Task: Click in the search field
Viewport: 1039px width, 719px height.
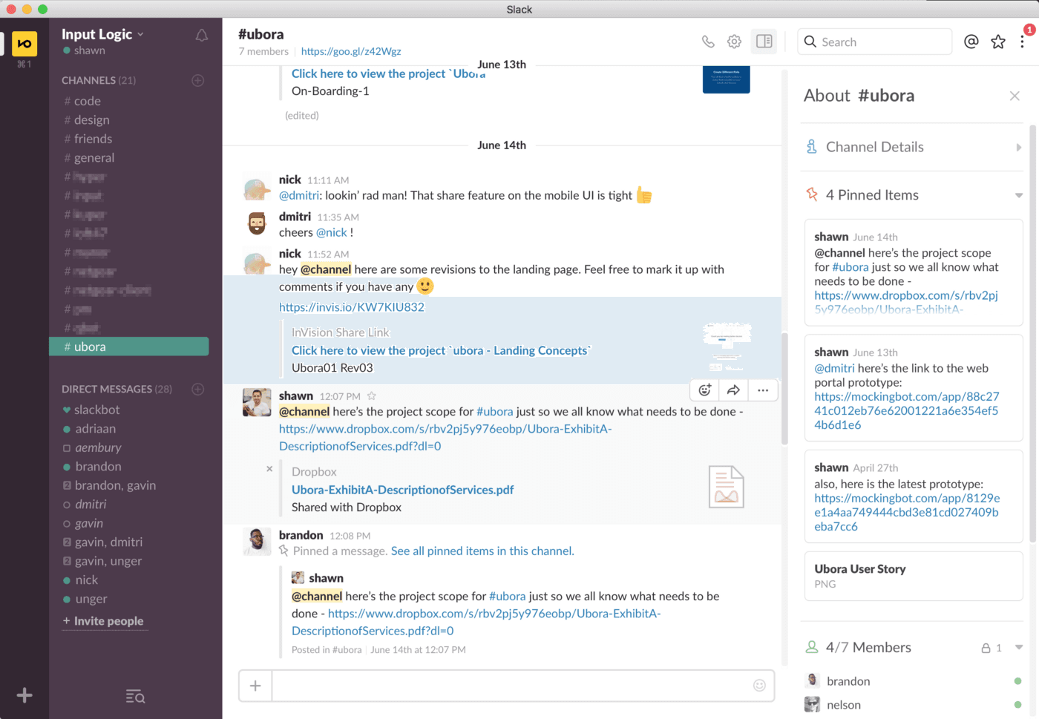Action: click(875, 42)
